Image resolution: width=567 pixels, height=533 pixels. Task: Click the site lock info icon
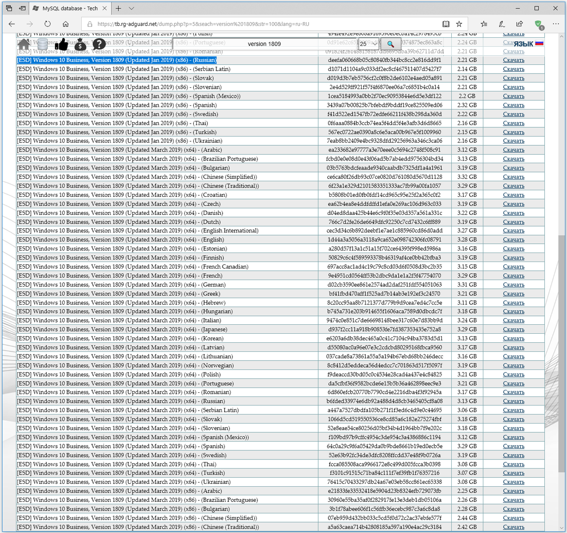(x=89, y=24)
